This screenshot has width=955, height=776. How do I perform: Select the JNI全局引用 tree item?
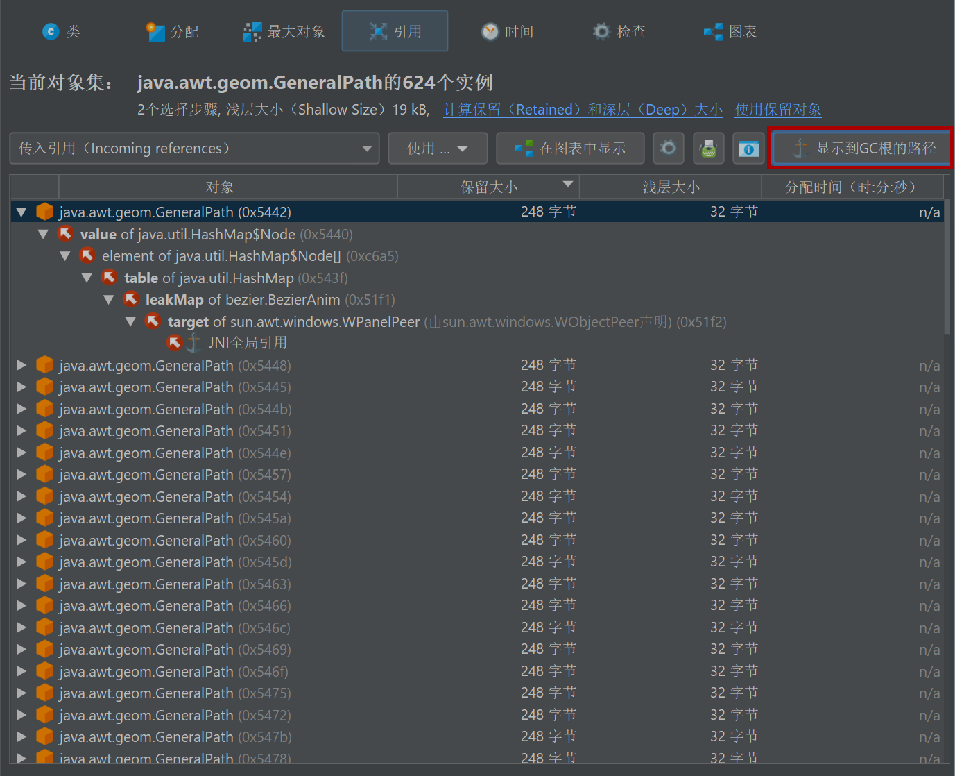click(248, 343)
